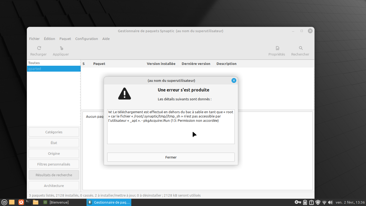Minimize the Synaptic window
The height and width of the screenshot is (206, 366).
[293, 31]
